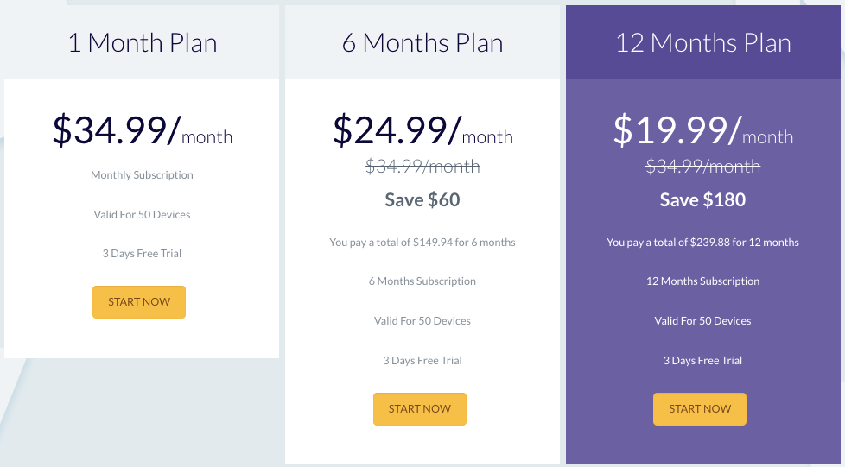This screenshot has height=467, width=845.
Task: Select the 12 Months Plan heading
Action: click(703, 42)
